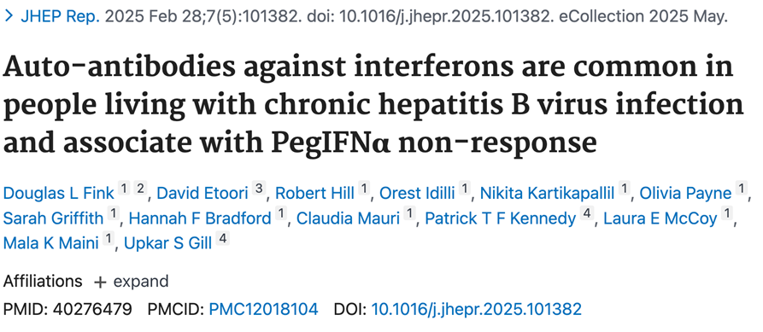Open author David Etoori
Screen dimensions: 763x332
point(202,193)
